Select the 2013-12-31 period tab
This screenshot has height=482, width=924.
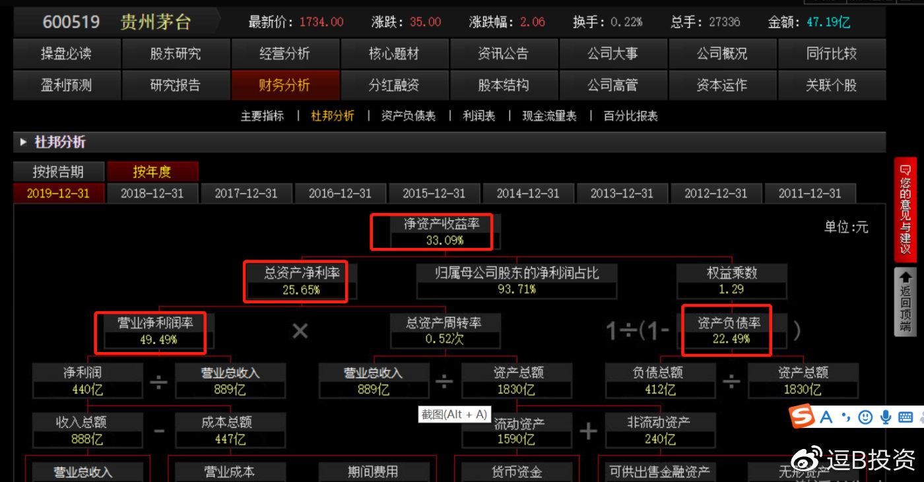[622, 193]
